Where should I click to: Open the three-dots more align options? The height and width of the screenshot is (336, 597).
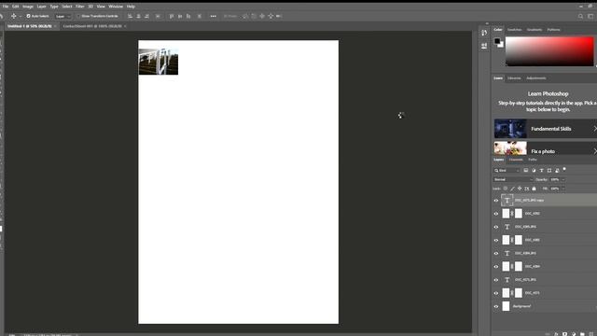(214, 16)
